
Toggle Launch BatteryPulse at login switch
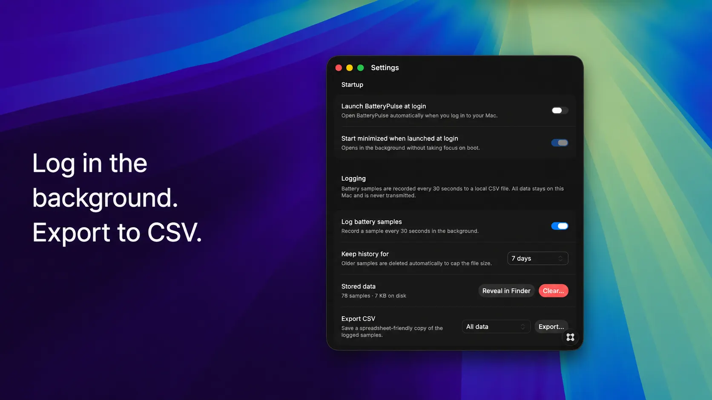(x=560, y=110)
